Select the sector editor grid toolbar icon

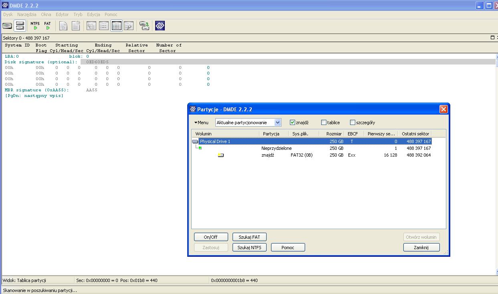point(116,26)
